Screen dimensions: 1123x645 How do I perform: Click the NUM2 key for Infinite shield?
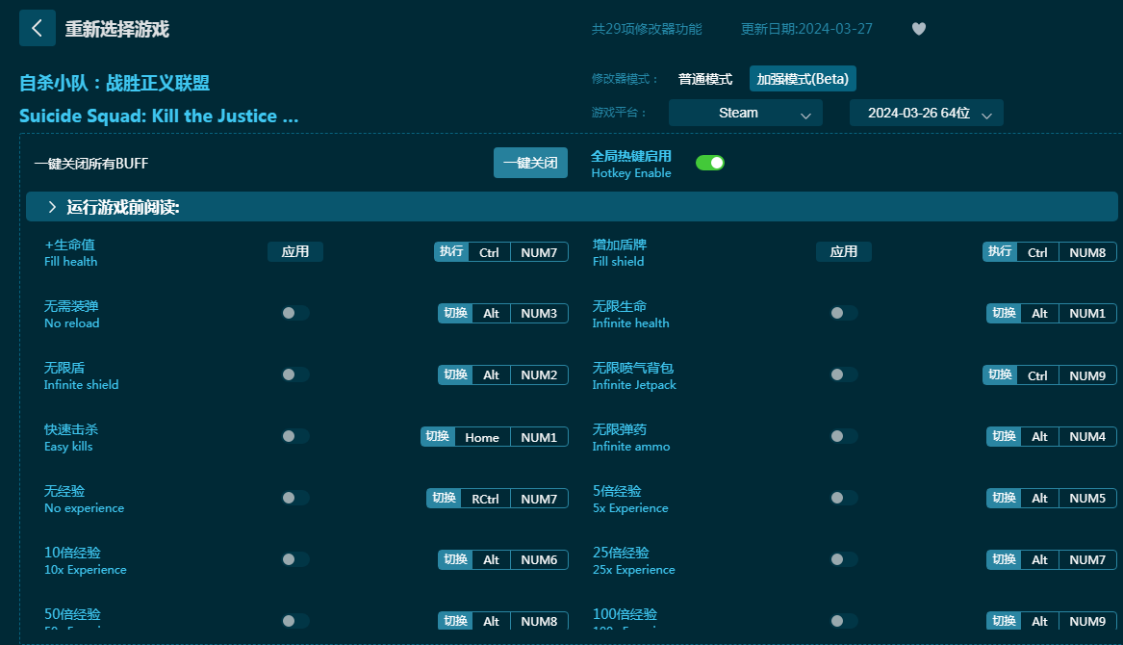[539, 375]
